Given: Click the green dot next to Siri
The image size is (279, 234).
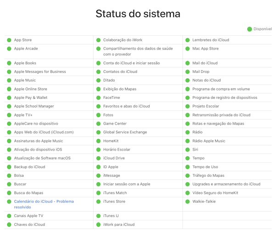Looking at the screenshot, I should click(187, 150).
